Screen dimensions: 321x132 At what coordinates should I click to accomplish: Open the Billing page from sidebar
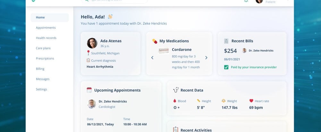40,69
